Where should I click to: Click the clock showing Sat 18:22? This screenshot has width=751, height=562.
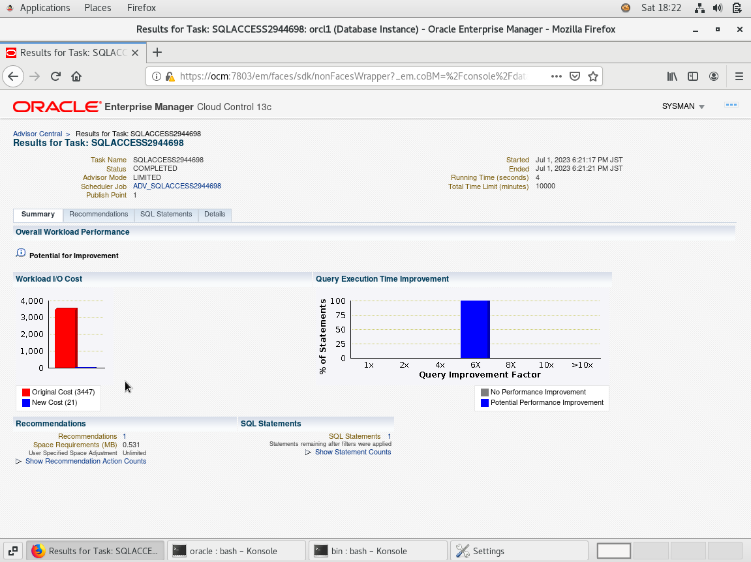point(661,8)
